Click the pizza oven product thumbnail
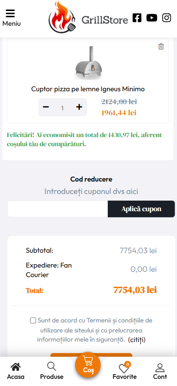 [89, 63]
